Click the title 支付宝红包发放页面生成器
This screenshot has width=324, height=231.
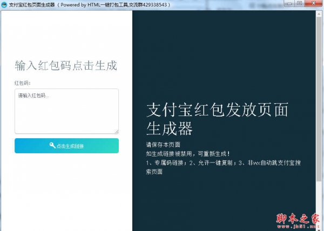pos(217,119)
